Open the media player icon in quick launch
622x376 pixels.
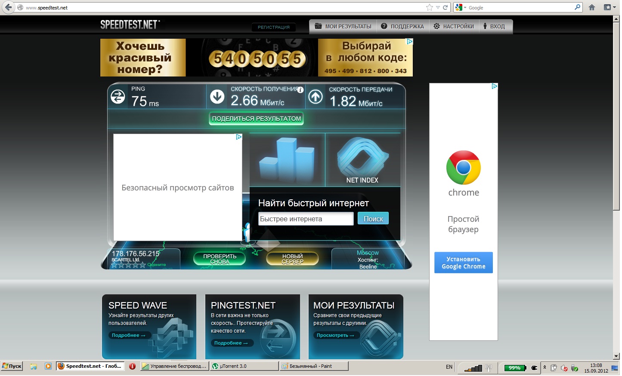pyautogui.click(x=48, y=367)
